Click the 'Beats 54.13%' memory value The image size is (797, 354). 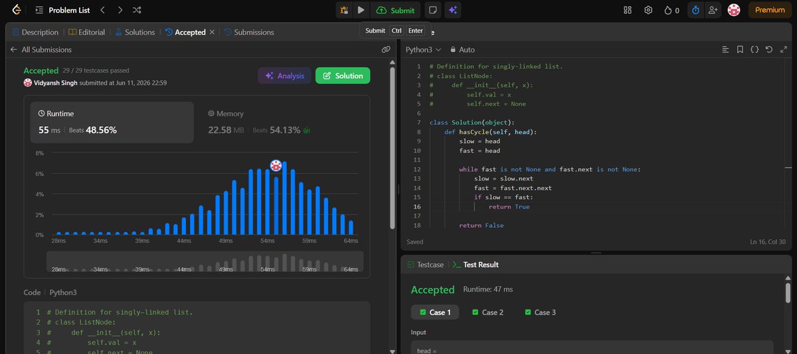pos(276,130)
